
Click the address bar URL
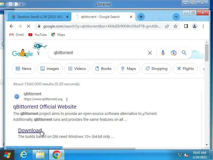tap(102, 26)
